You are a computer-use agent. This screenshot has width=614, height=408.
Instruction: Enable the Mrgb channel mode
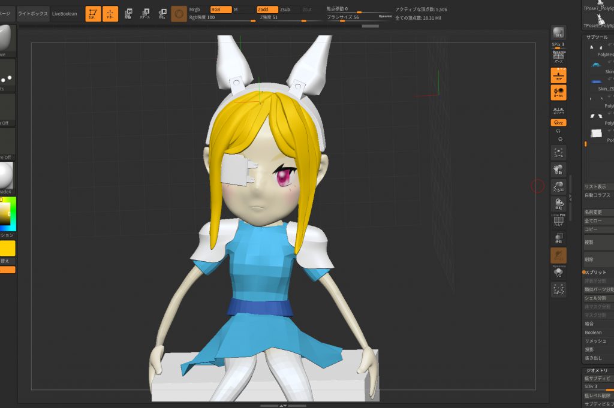(195, 10)
